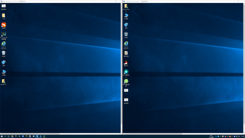Screen dimensions: 245x138
Task: Open the Administrator folder on the left desktop
Action: (4, 82)
